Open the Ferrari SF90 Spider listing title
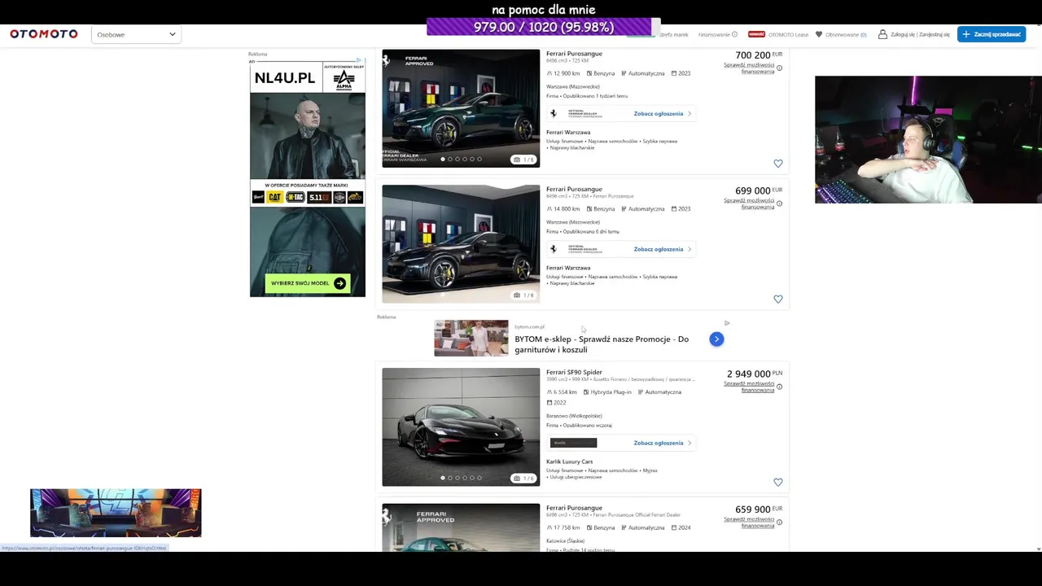 pyautogui.click(x=574, y=372)
